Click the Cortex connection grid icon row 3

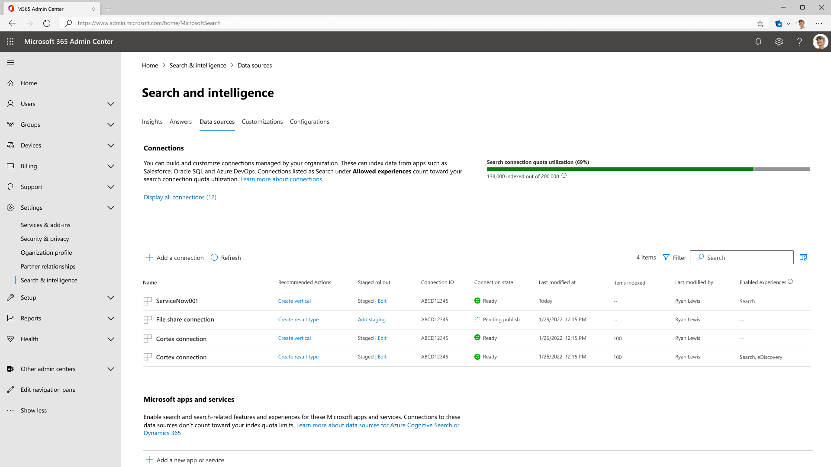point(147,338)
